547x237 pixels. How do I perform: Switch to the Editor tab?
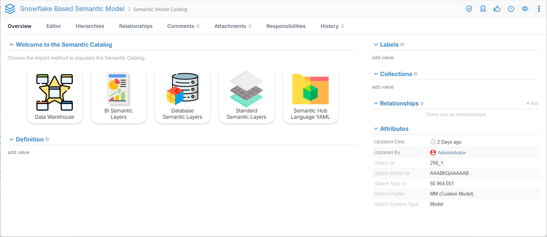(x=54, y=26)
